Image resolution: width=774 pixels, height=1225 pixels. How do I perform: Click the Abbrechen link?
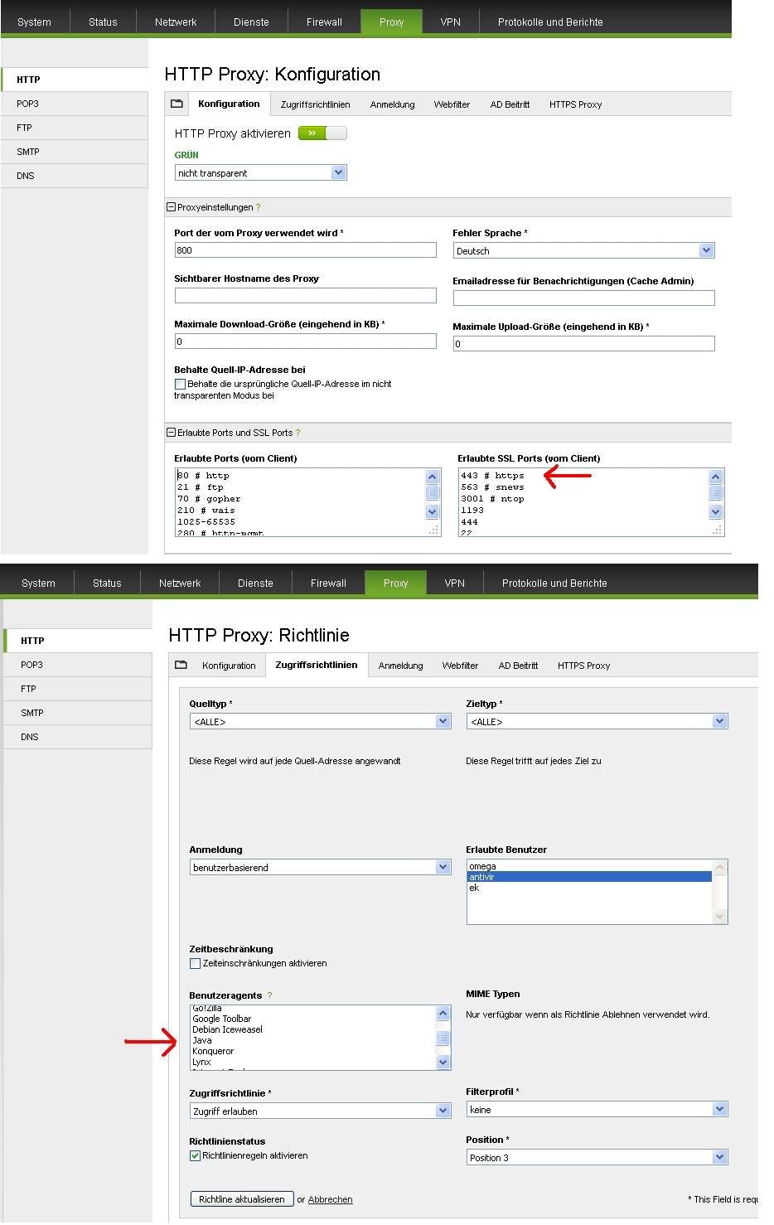point(330,1200)
